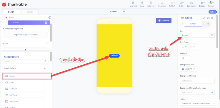The width and height of the screenshot is (220, 108).
Task: Click the component Search field
Action: (x=25, y=61)
